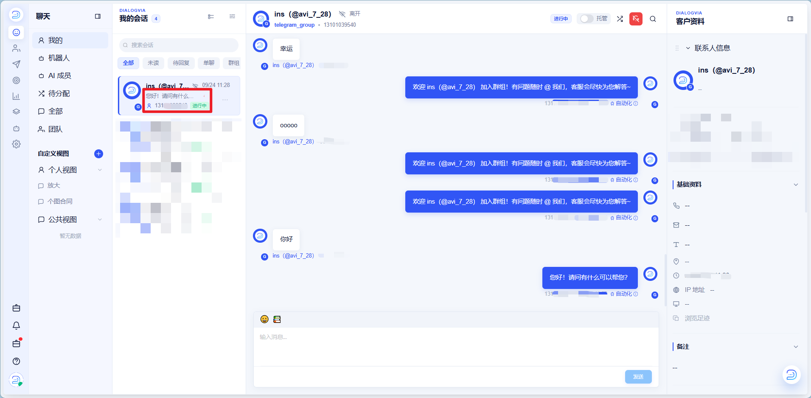Image resolution: width=811 pixels, height=398 pixels.
Task: Collapse the 备注 section
Action: (x=796, y=347)
